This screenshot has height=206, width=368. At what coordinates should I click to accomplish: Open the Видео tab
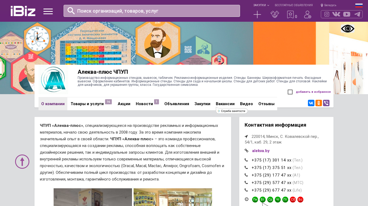(247, 104)
